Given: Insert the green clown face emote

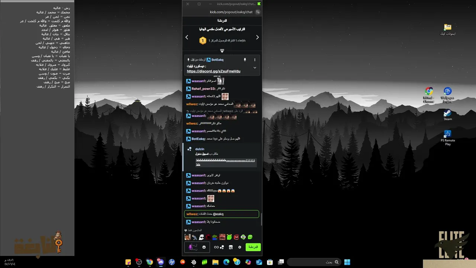Looking at the screenshot, I should coord(243,237).
